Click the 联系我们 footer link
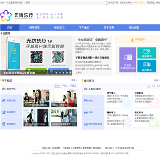The height and width of the screenshot is (160, 160). pyautogui.click(x=97, y=148)
